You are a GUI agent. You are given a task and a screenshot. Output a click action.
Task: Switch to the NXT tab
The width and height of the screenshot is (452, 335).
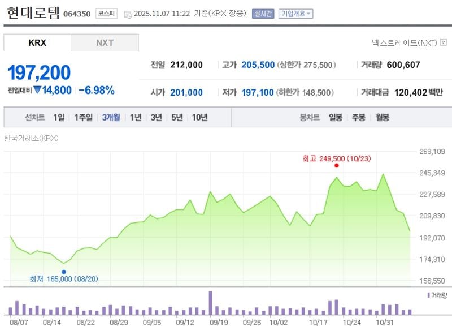[x=105, y=43]
